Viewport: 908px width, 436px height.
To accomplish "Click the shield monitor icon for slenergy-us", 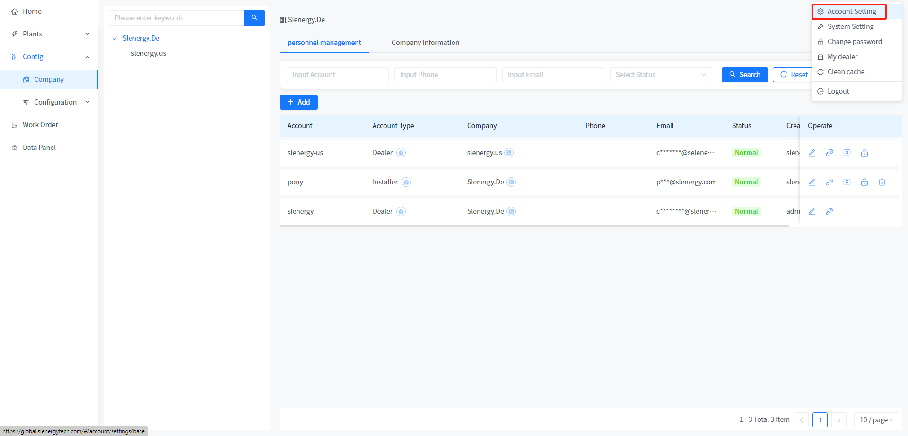I will click(x=847, y=153).
